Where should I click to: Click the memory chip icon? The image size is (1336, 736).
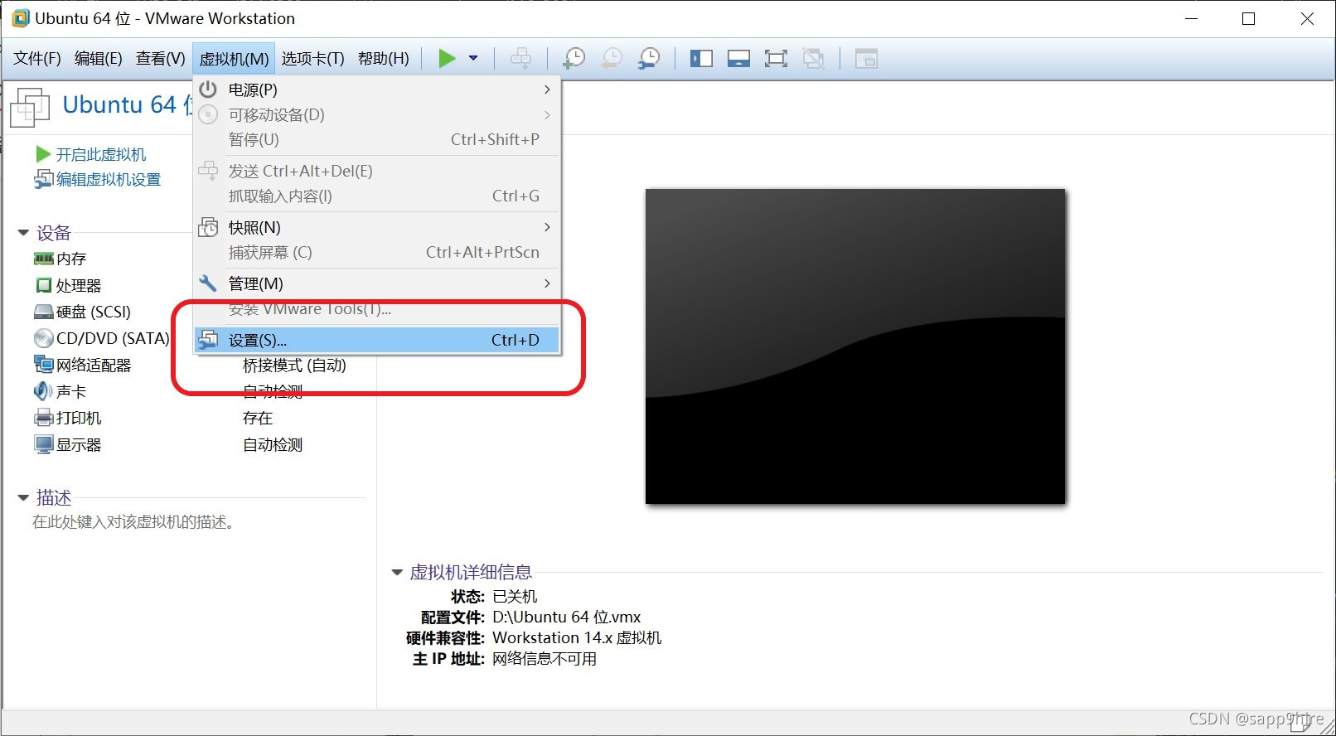[x=43, y=259]
